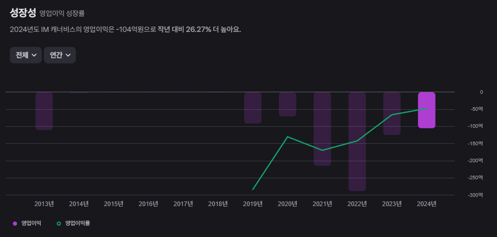Click the -200억 y-axis value
The height and width of the screenshot is (237, 497).
click(476, 161)
